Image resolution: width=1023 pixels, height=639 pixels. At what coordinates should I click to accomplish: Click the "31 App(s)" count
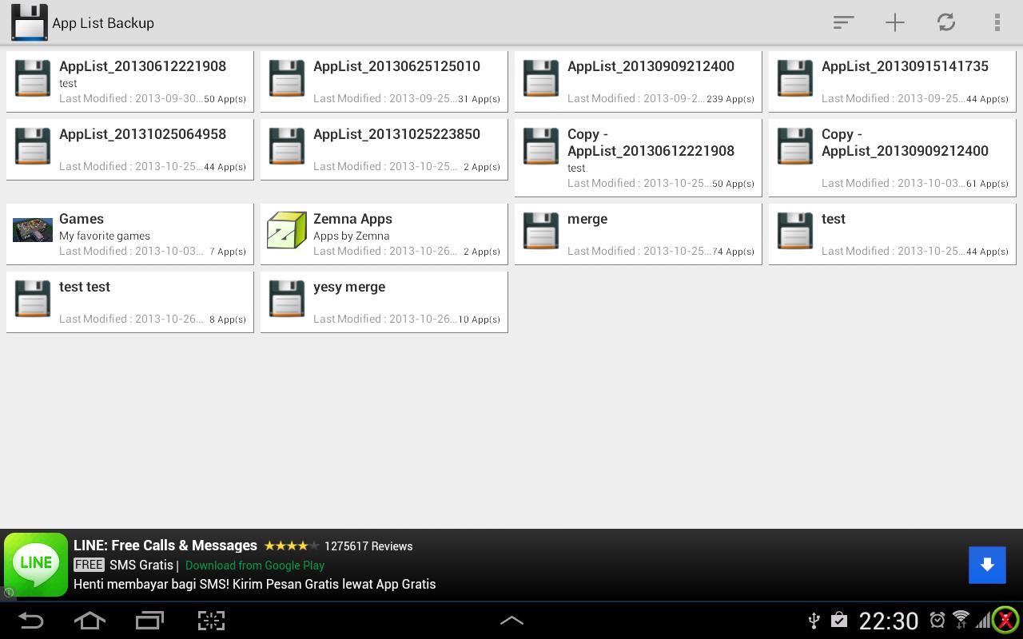(479, 99)
